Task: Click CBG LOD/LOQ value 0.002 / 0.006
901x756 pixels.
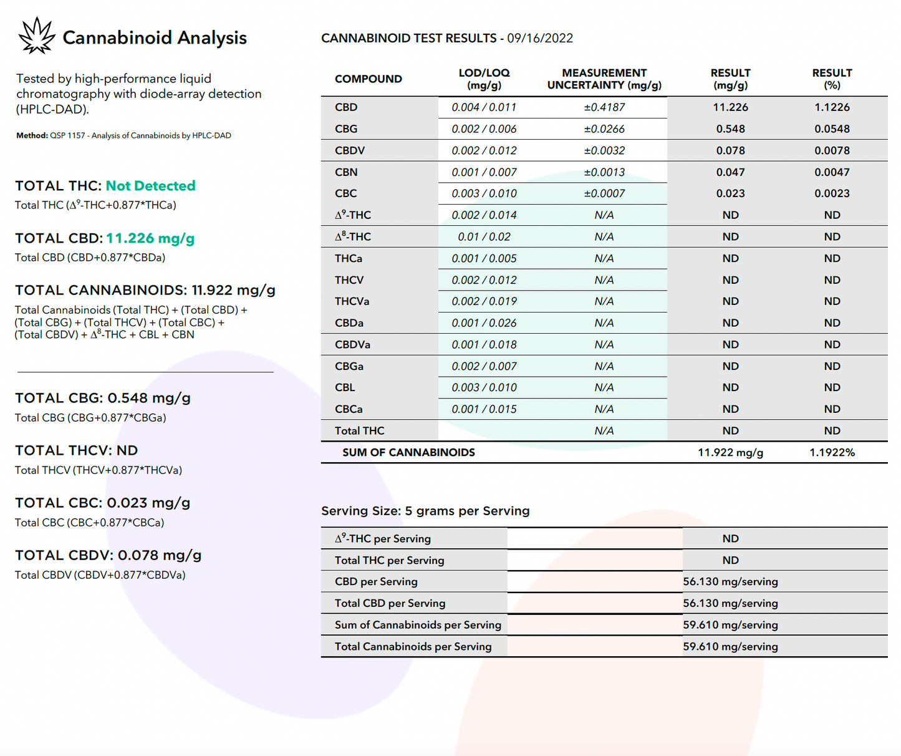Action: [484, 129]
